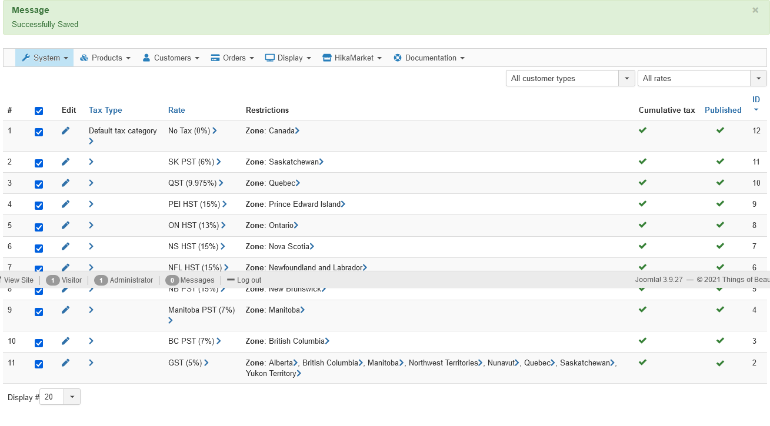Viewport: 770px width, 426px height.
Task: Open the HikaMarket menu
Action: coord(352,58)
